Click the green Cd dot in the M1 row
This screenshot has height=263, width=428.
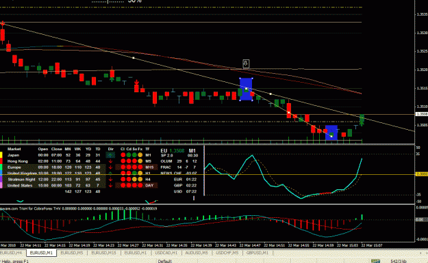[129, 155]
